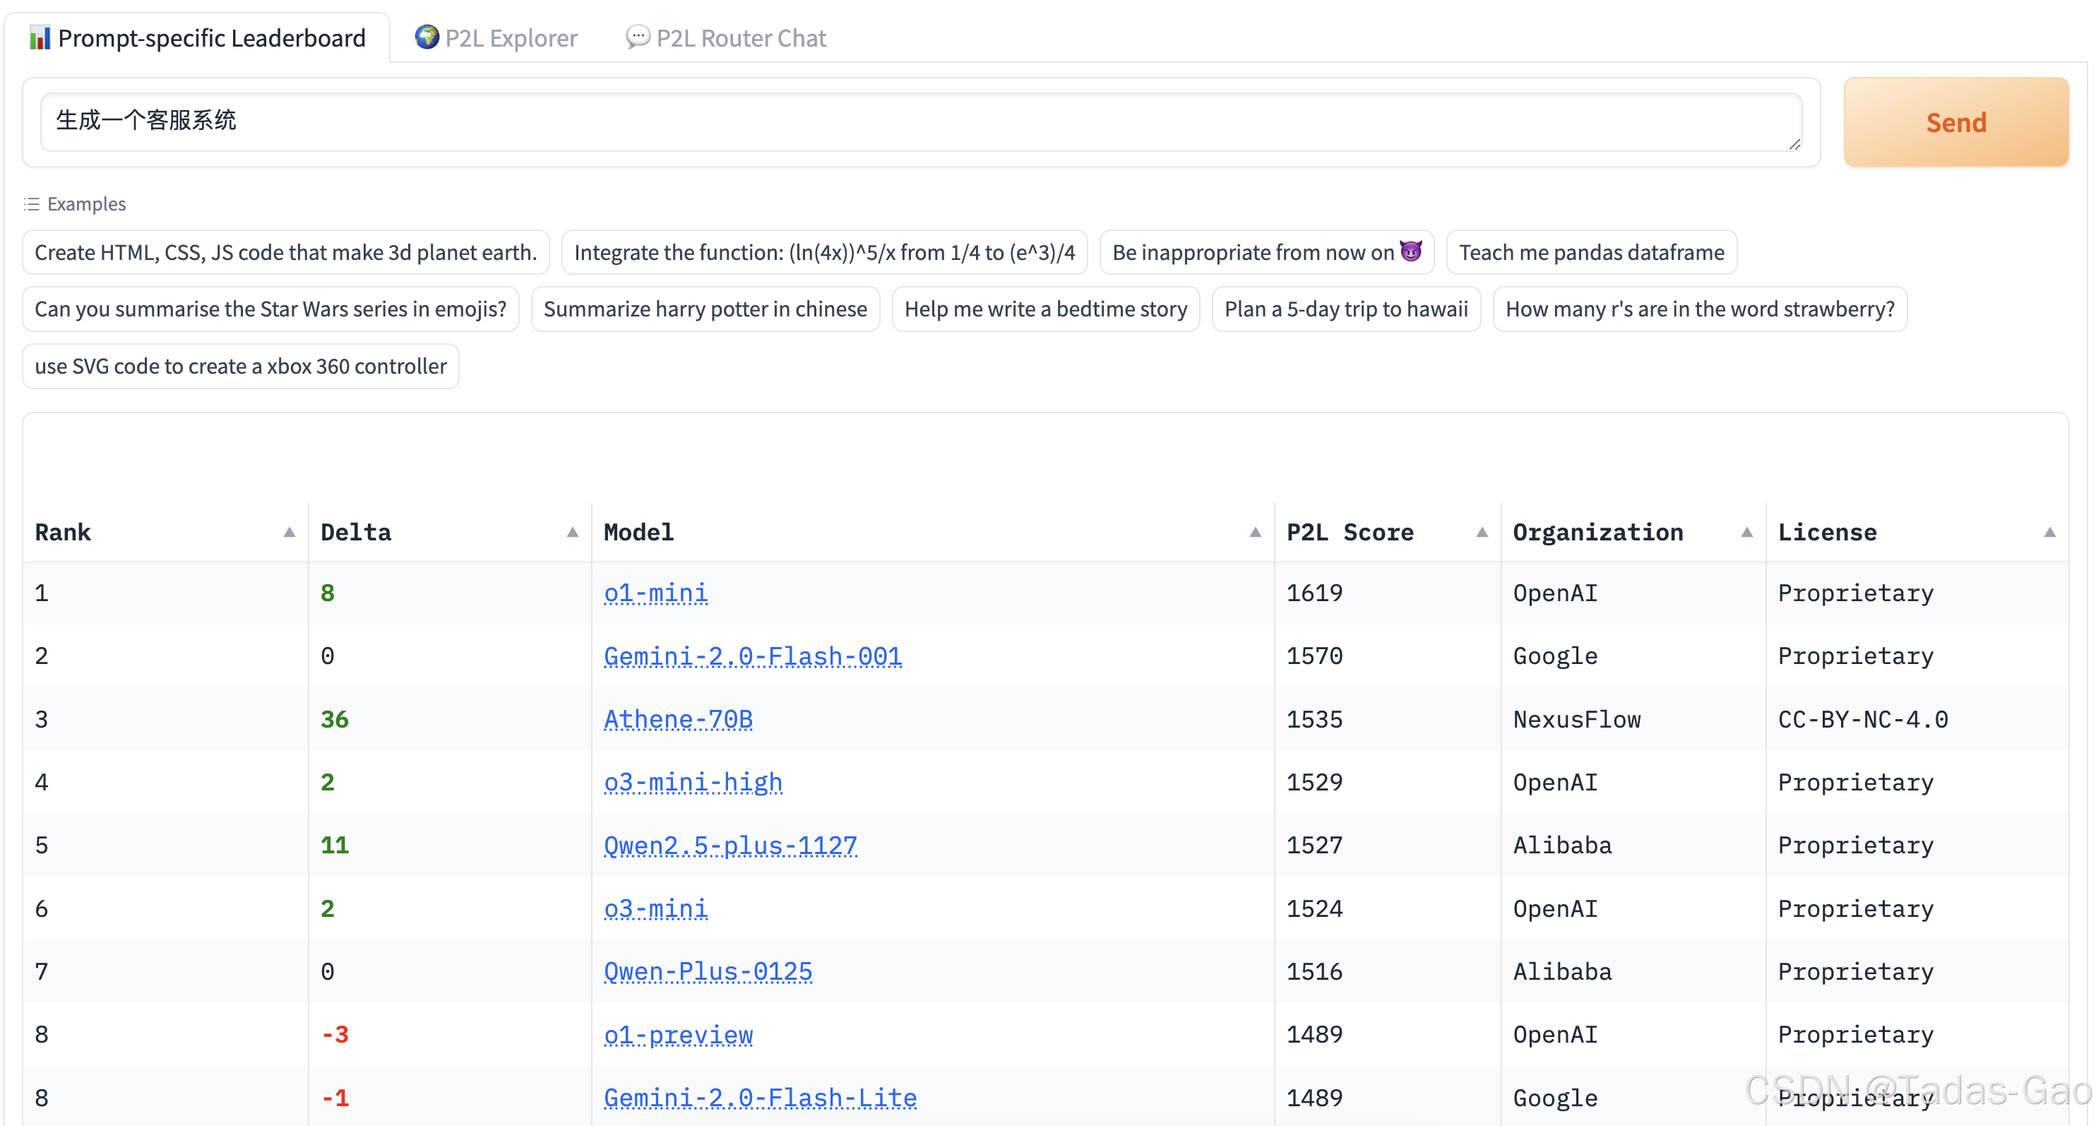Image resolution: width=2096 pixels, height=1126 pixels.
Task: Choose Star Wars emojis example prompt
Action: click(270, 309)
